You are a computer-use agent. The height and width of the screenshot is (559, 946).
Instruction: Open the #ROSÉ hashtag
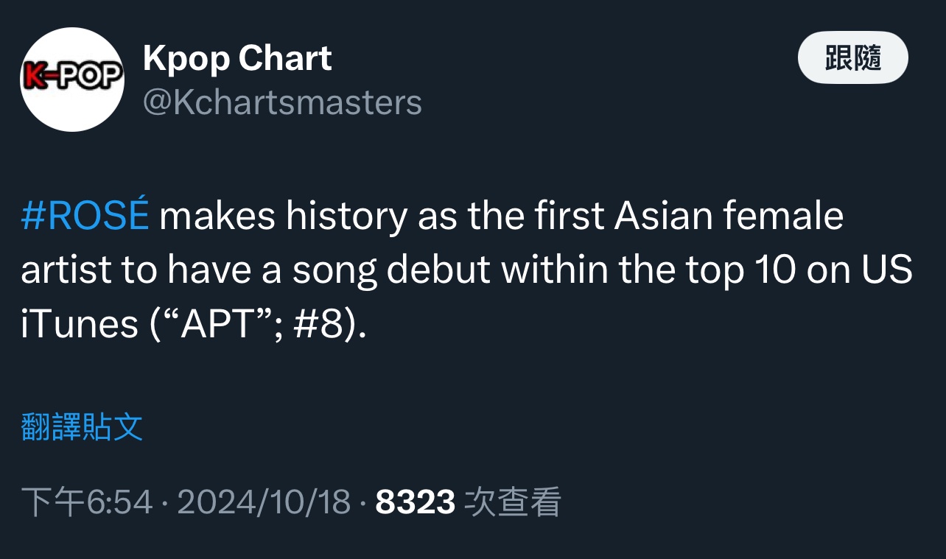tap(85, 217)
